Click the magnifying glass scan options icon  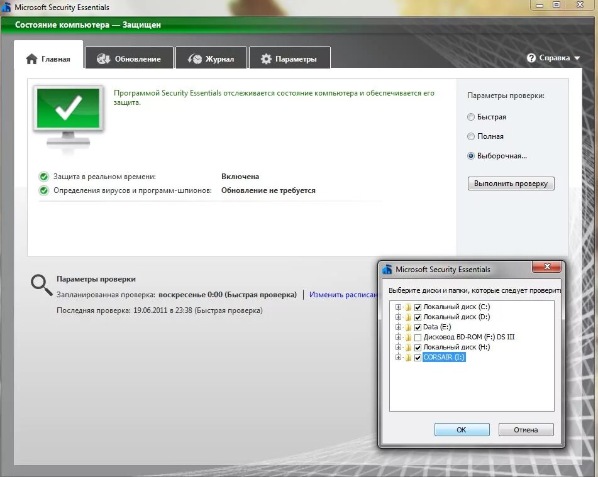point(42,285)
